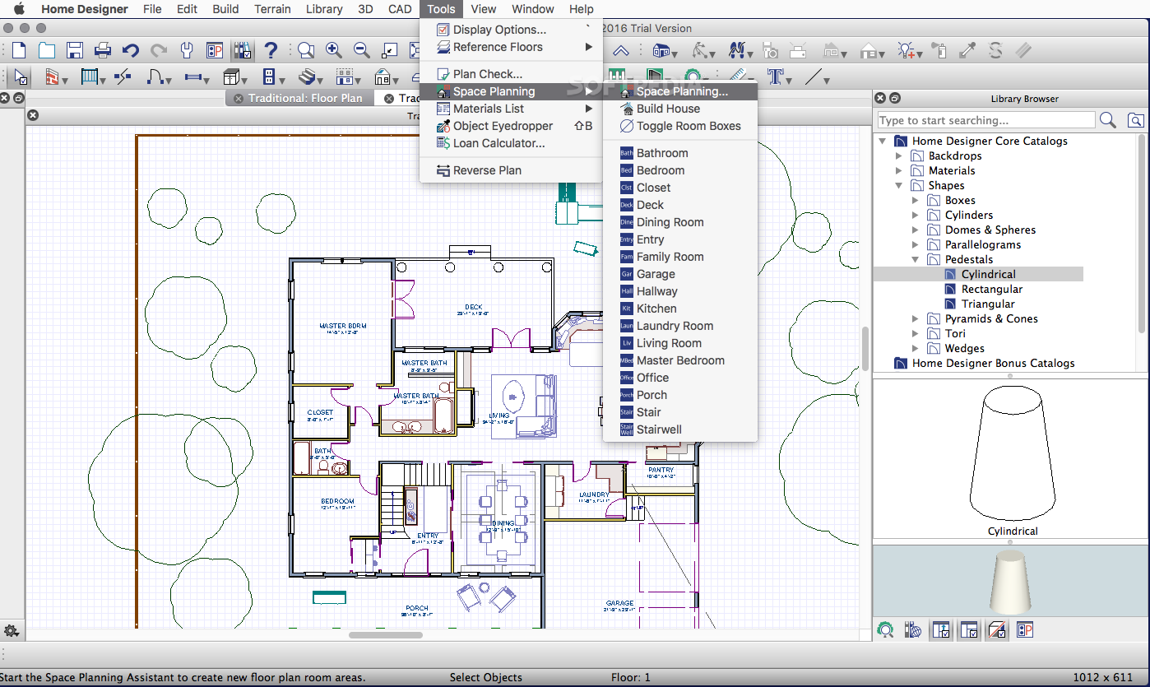Select the Text tool T icon
This screenshot has width=1150, height=687.
[x=775, y=77]
